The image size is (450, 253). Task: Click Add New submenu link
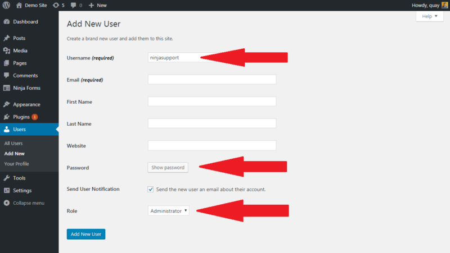pos(15,153)
